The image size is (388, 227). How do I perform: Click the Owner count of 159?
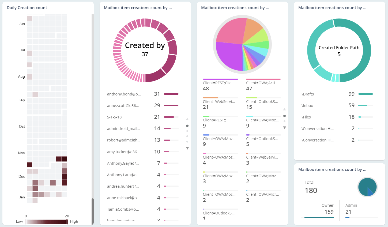pos(329,212)
